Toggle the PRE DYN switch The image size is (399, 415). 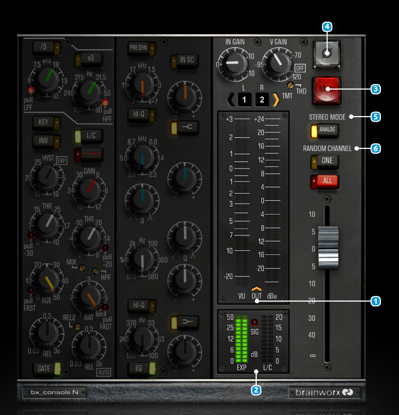pyautogui.click(x=141, y=48)
